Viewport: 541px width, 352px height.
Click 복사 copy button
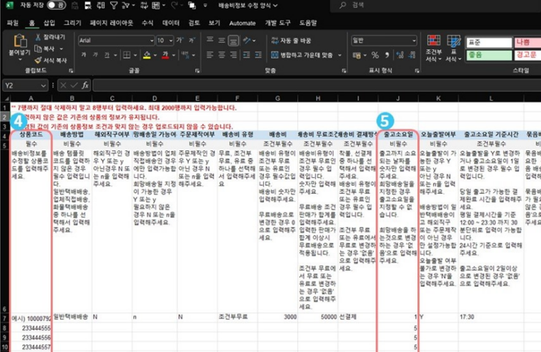(45, 49)
